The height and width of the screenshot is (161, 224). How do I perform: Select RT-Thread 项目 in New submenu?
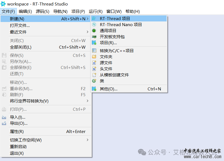(x=129, y=19)
